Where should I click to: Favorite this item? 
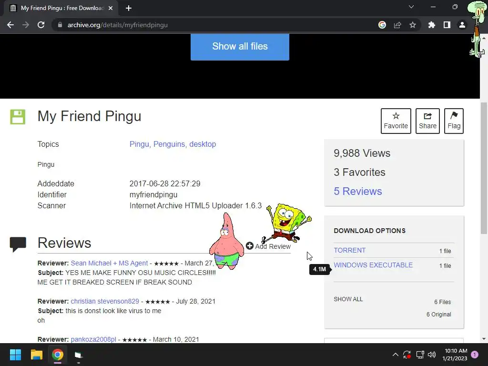coord(396,121)
